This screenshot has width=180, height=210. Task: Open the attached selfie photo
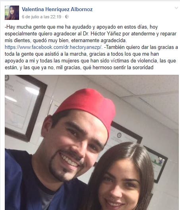click(92, 142)
